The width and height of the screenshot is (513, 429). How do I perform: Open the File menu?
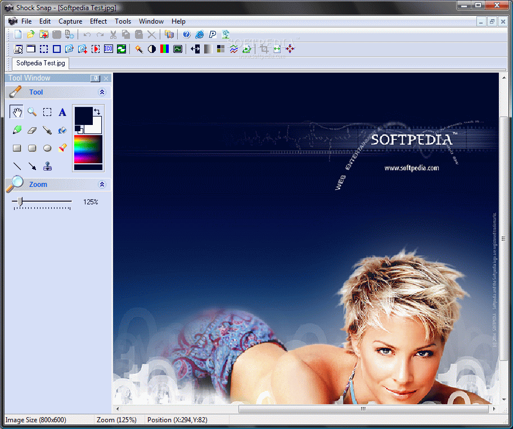click(26, 21)
